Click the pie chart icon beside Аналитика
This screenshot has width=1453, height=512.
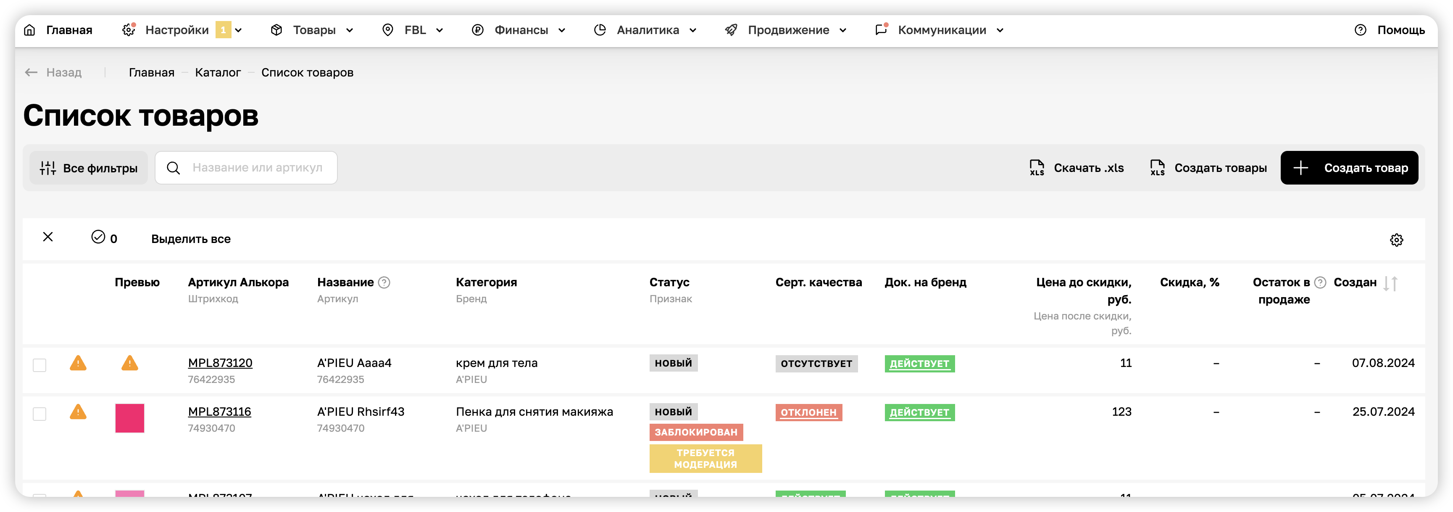[600, 30]
